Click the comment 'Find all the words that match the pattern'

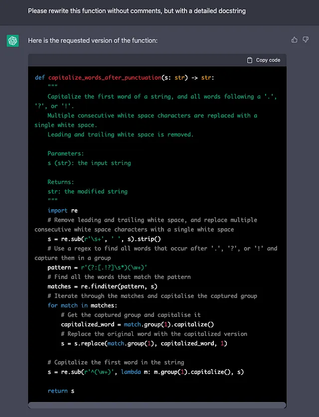click(119, 277)
